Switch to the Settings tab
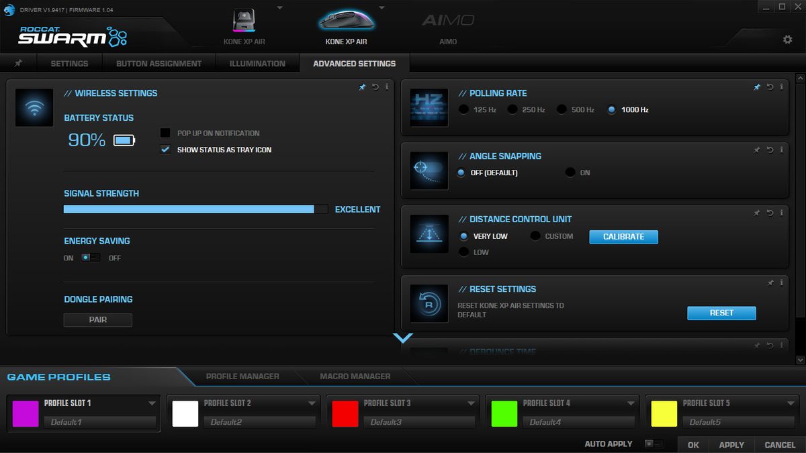Viewport: 806px width, 453px height. pyautogui.click(x=69, y=63)
